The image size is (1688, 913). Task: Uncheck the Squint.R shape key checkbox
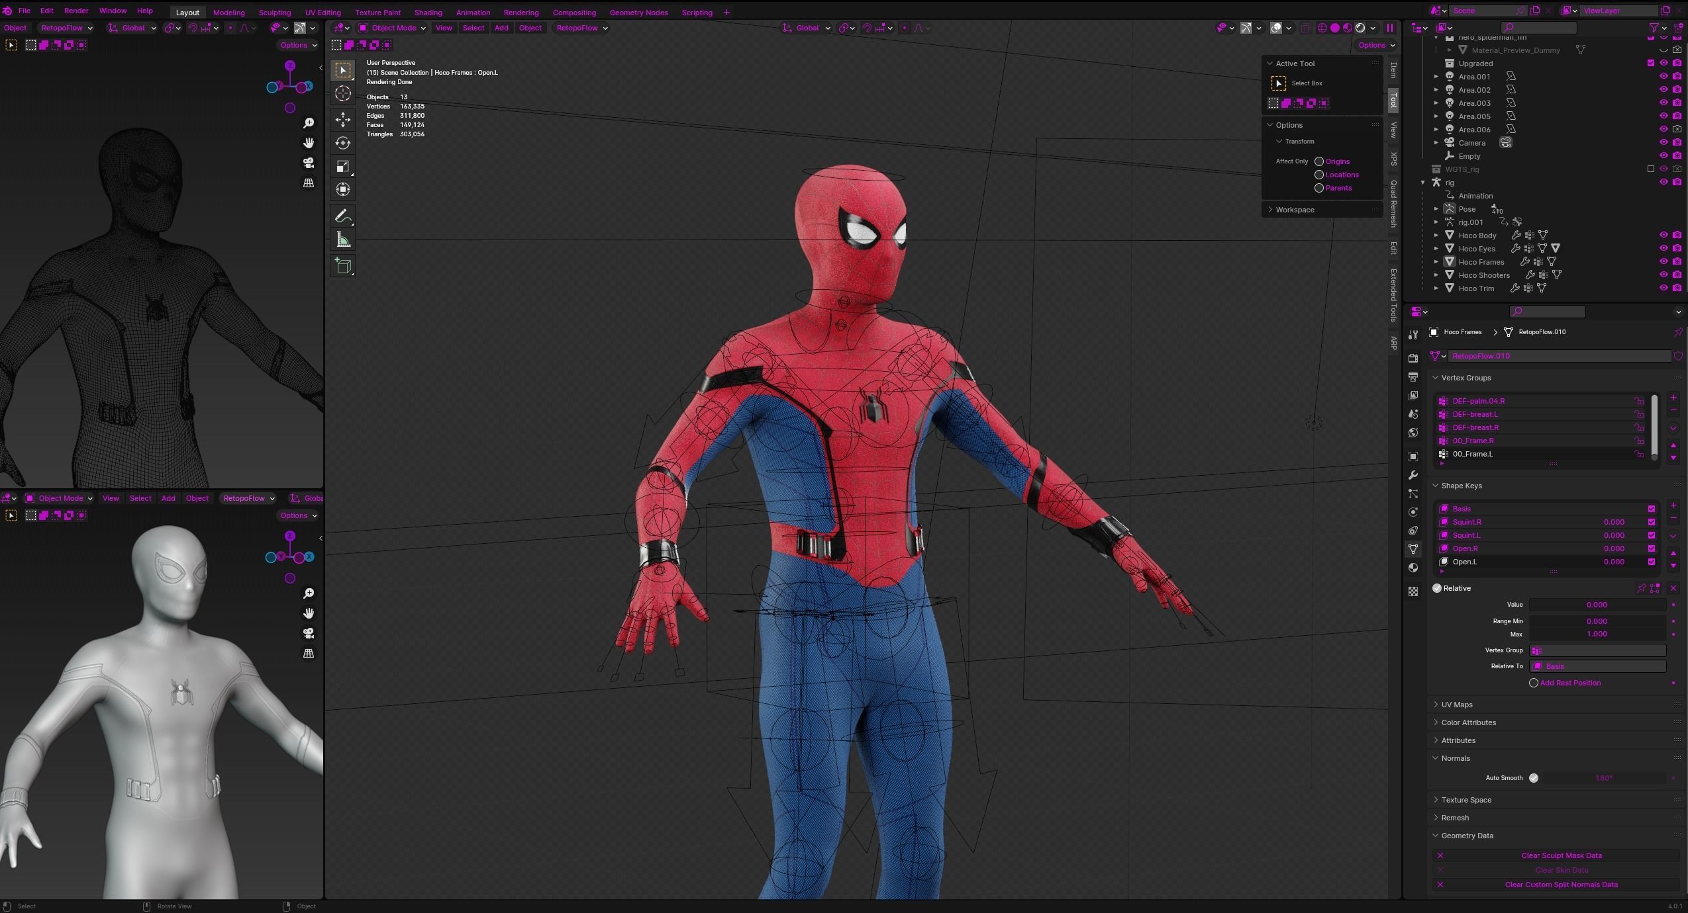click(1652, 522)
